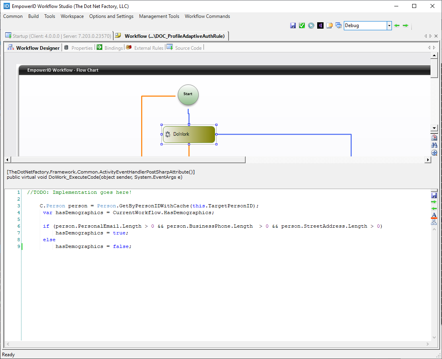The height and width of the screenshot is (359, 442).
Task: Launch Visual Studio from its toolbar icon
Action: 320,25
